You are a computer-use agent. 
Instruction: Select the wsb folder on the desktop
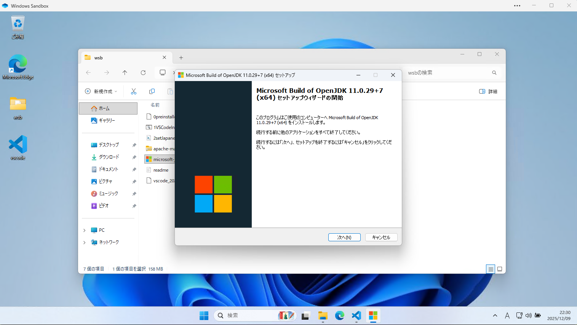(18, 108)
